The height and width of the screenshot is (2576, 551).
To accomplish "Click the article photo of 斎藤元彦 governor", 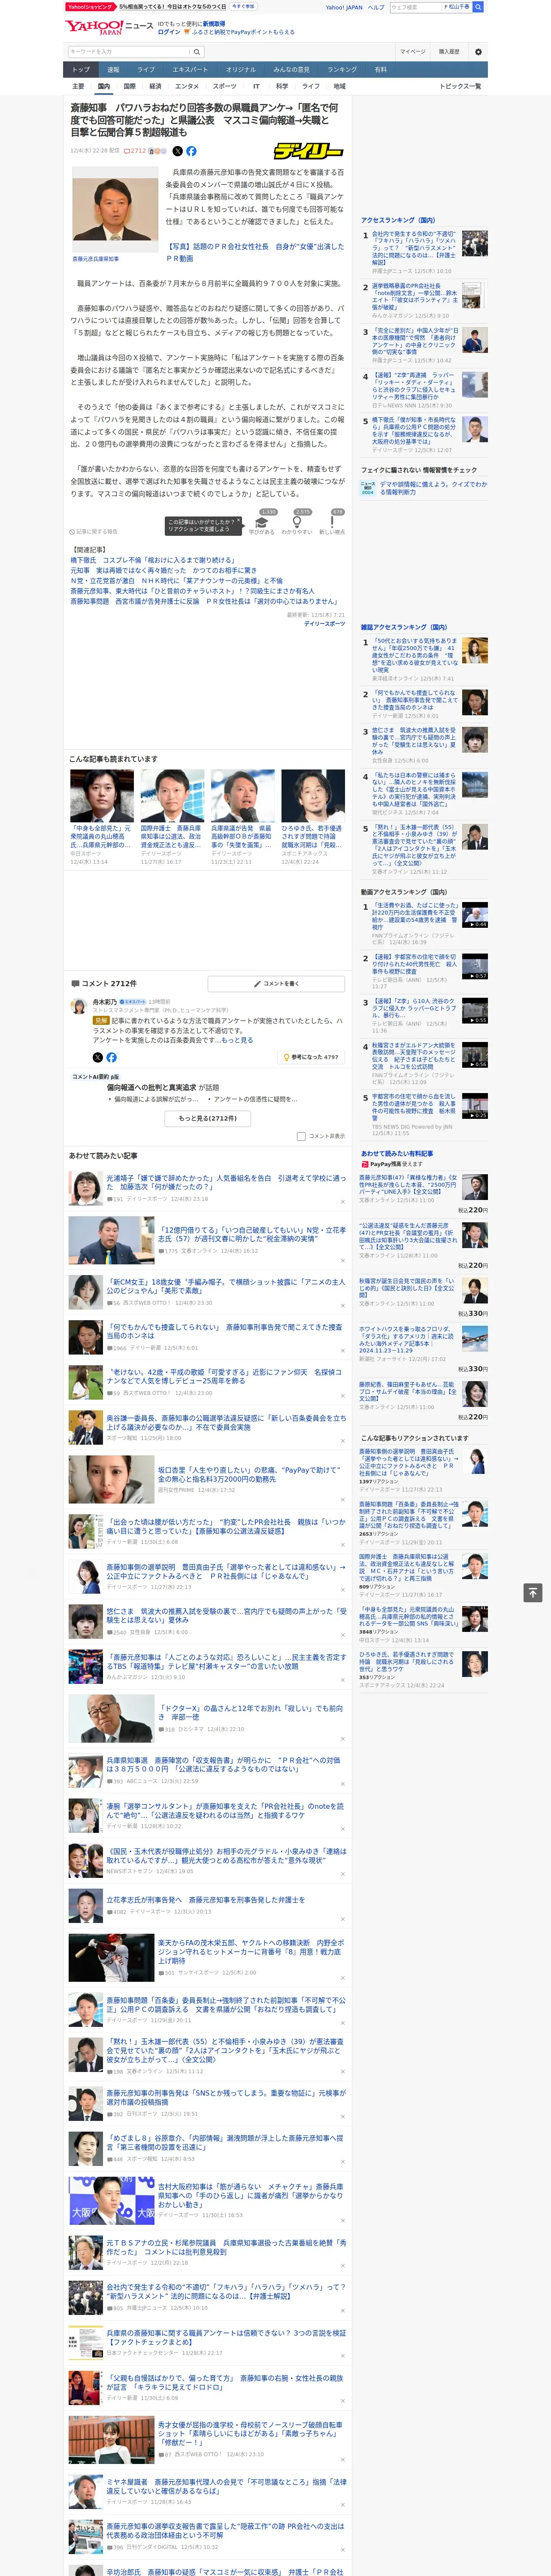I will [x=115, y=210].
